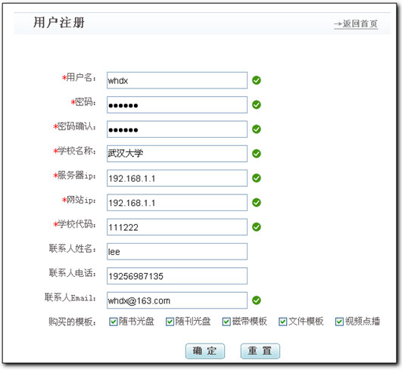Image resolution: width=402 pixels, height=370 pixels.
Task: Click green checkmark next to 联系人Email field
Action: coord(257,300)
